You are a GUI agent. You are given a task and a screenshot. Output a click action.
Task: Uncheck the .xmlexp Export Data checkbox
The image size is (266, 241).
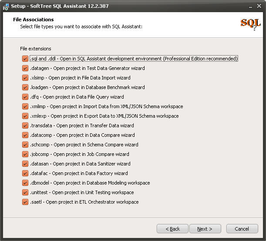point(25,116)
